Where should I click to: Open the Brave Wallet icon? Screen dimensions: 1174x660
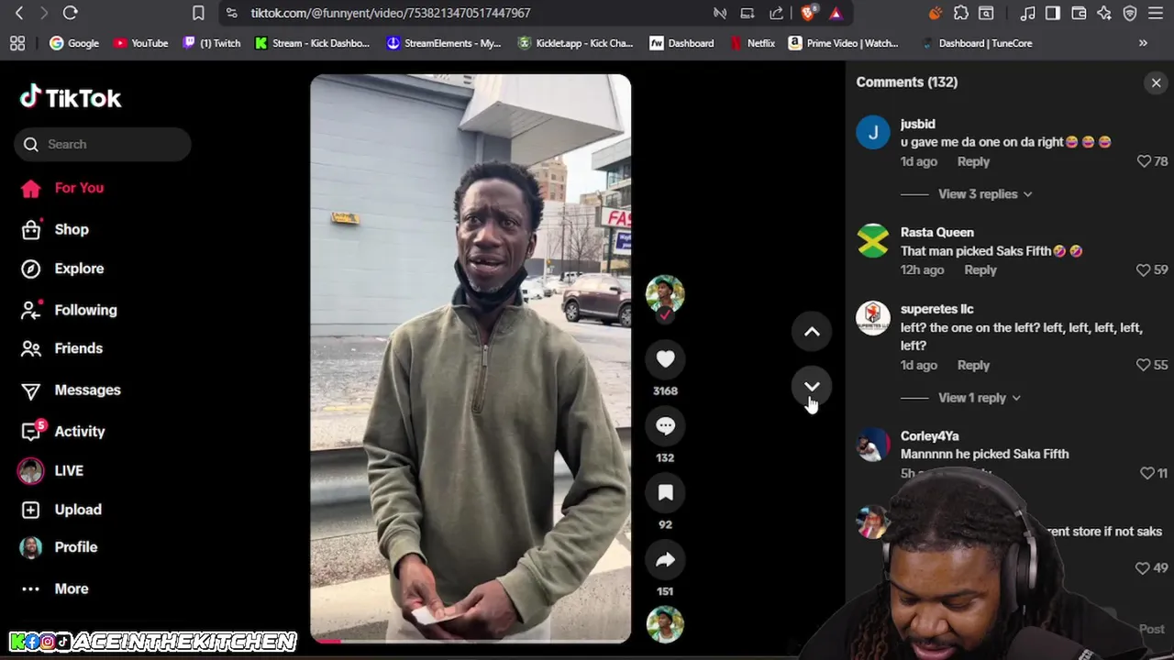(x=1079, y=13)
